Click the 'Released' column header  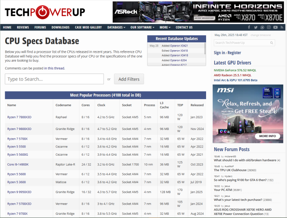pos(197,105)
